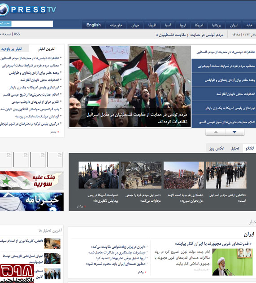Click the slider's down arrow button
The height and width of the screenshot is (283, 256).
[x=234, y=132]
